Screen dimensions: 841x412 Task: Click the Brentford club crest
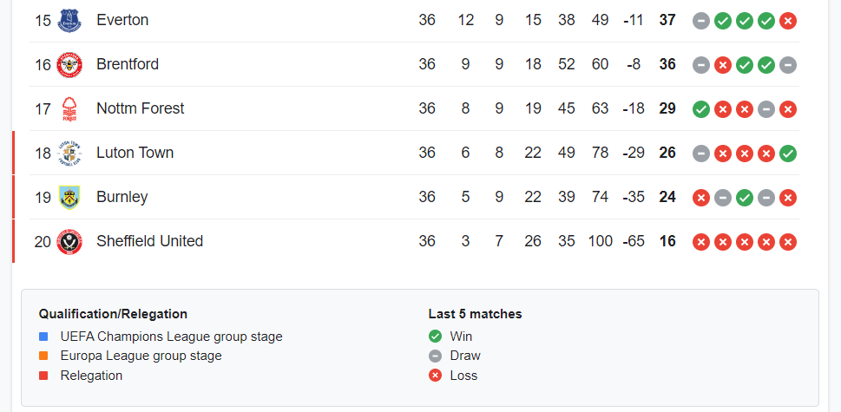(x=69, y=65)
